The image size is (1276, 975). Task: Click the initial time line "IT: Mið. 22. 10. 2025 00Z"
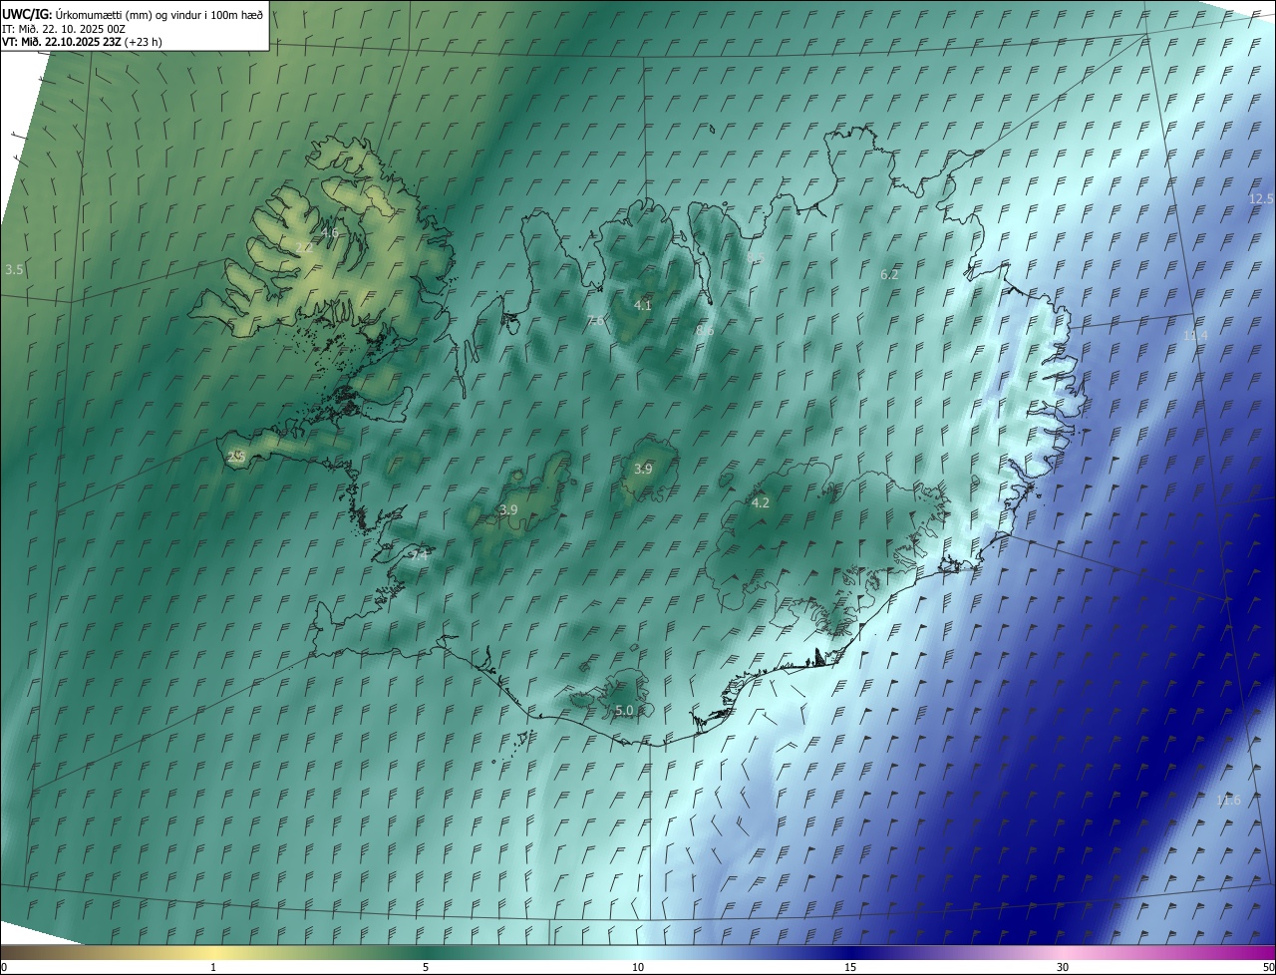64,29
